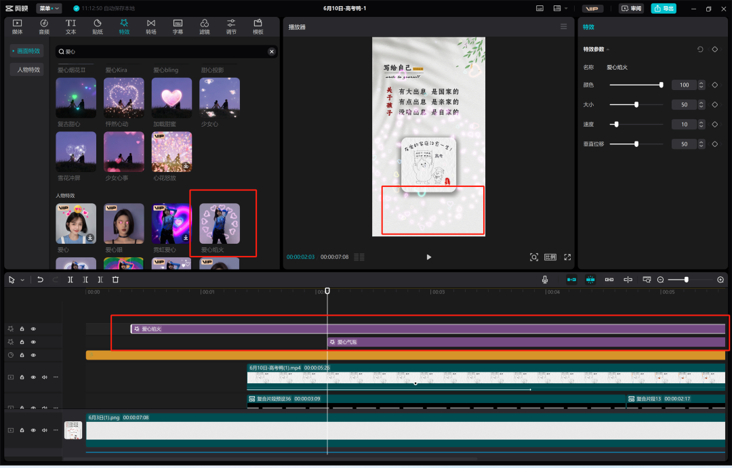
Task: Open the 菜单 dropdown menu
Action: pyautogui.click(x=49, y=8)
